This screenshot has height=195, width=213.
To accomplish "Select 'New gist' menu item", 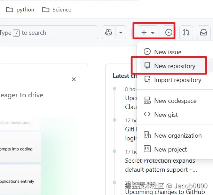I will click(x=176, y=114).
